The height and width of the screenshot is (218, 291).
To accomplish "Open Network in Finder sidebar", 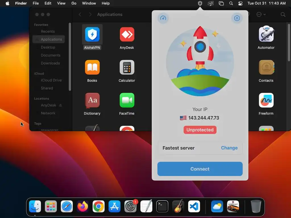I will [49, 113].
